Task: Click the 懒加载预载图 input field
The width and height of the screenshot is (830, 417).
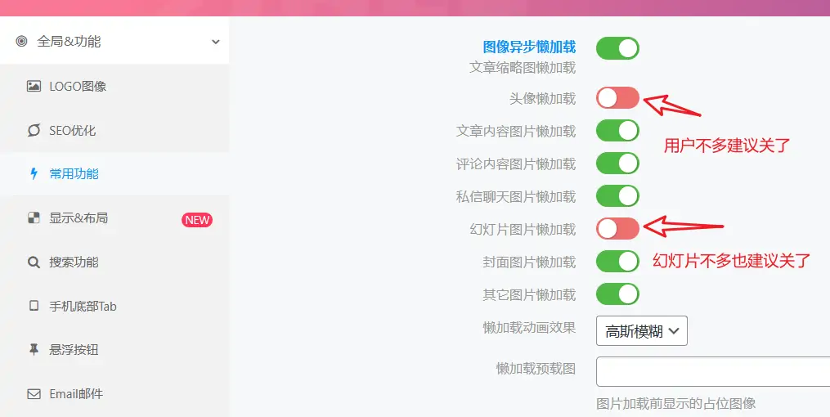Action: point(711,371)
